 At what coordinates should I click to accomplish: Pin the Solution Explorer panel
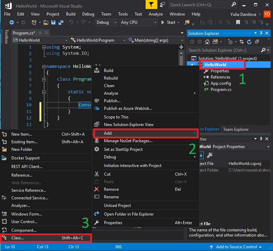pyautogui.click(x=261, y=33)
